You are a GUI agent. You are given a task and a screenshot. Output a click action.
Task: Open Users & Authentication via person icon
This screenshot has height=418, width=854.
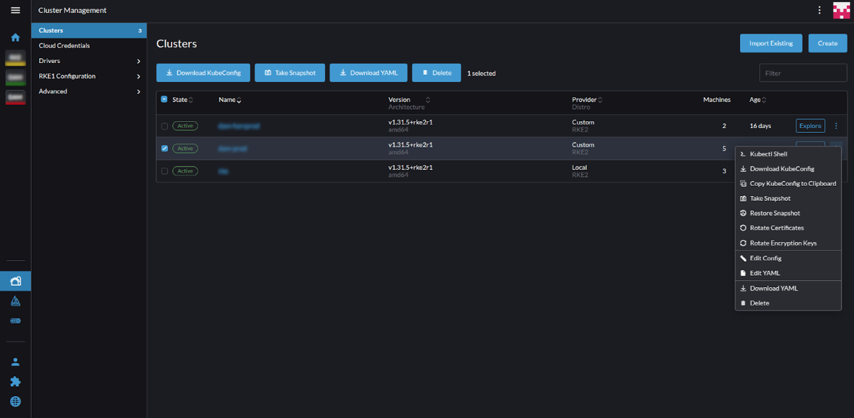[x=15, y=361]
